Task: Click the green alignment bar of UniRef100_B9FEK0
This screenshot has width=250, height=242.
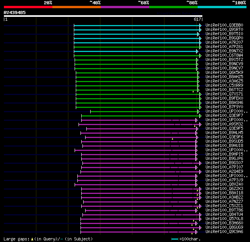Action: 138,99
